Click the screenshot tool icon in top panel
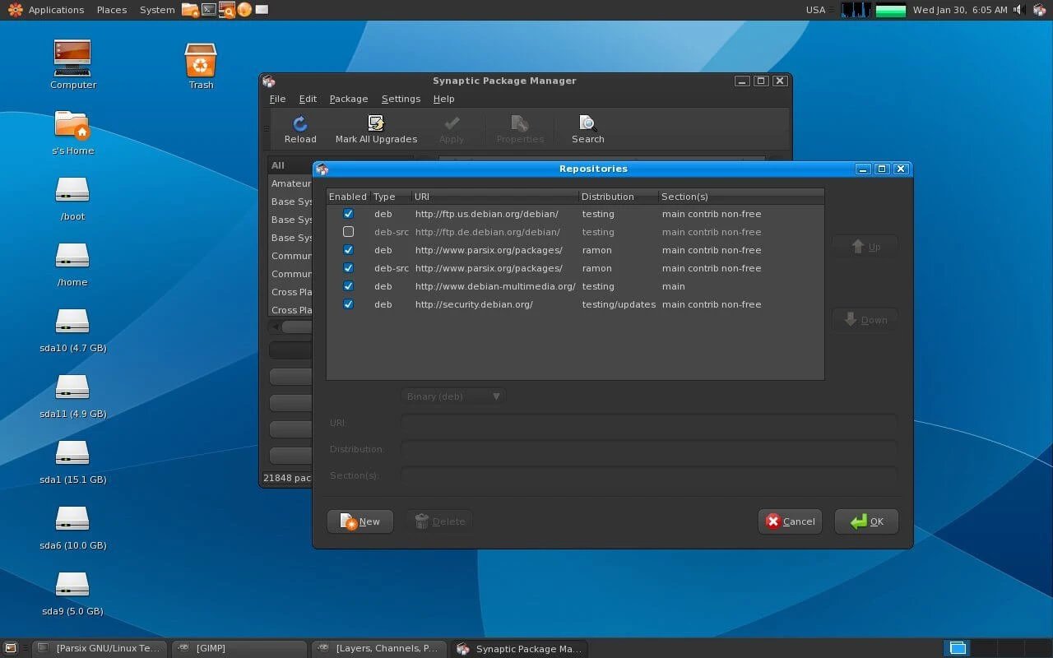Viewport: 1053px width, 658px height. 226,10
